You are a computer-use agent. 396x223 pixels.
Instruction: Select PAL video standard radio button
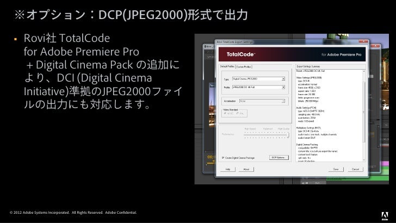[238, 113]
